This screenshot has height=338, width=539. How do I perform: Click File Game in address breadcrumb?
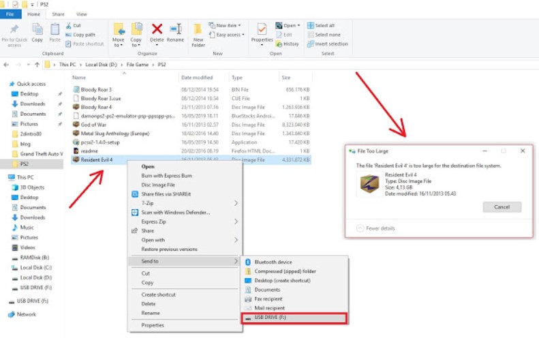point(138,65)
